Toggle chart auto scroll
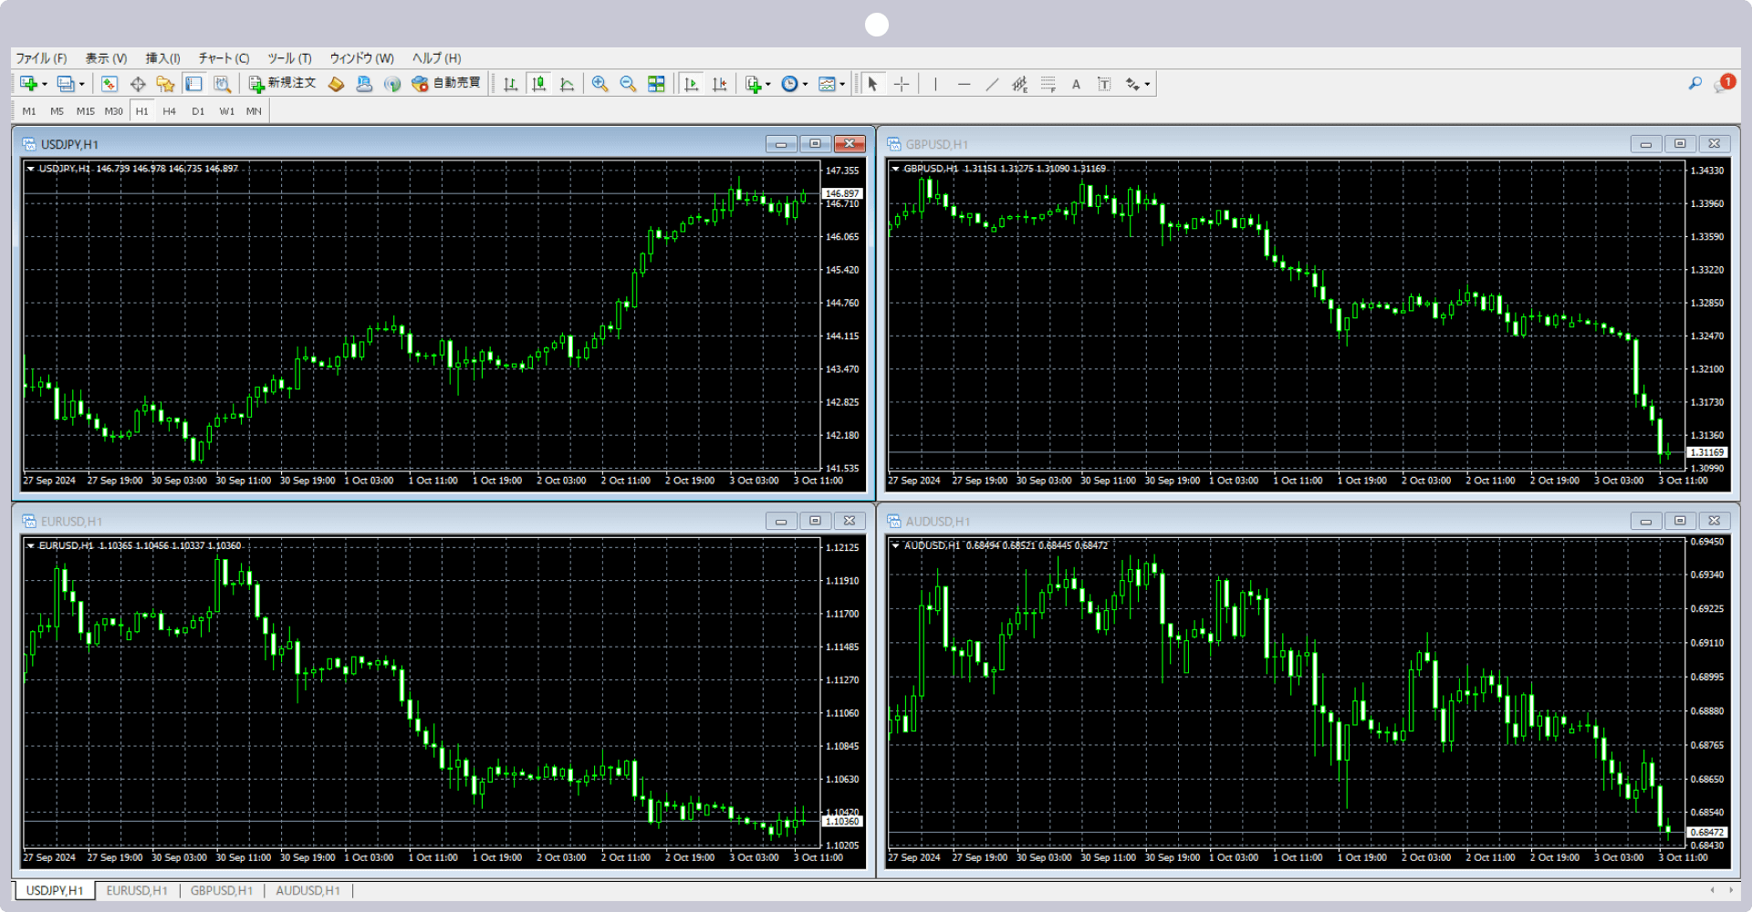This screenshot has width=1752, height=912. (691, 84)
